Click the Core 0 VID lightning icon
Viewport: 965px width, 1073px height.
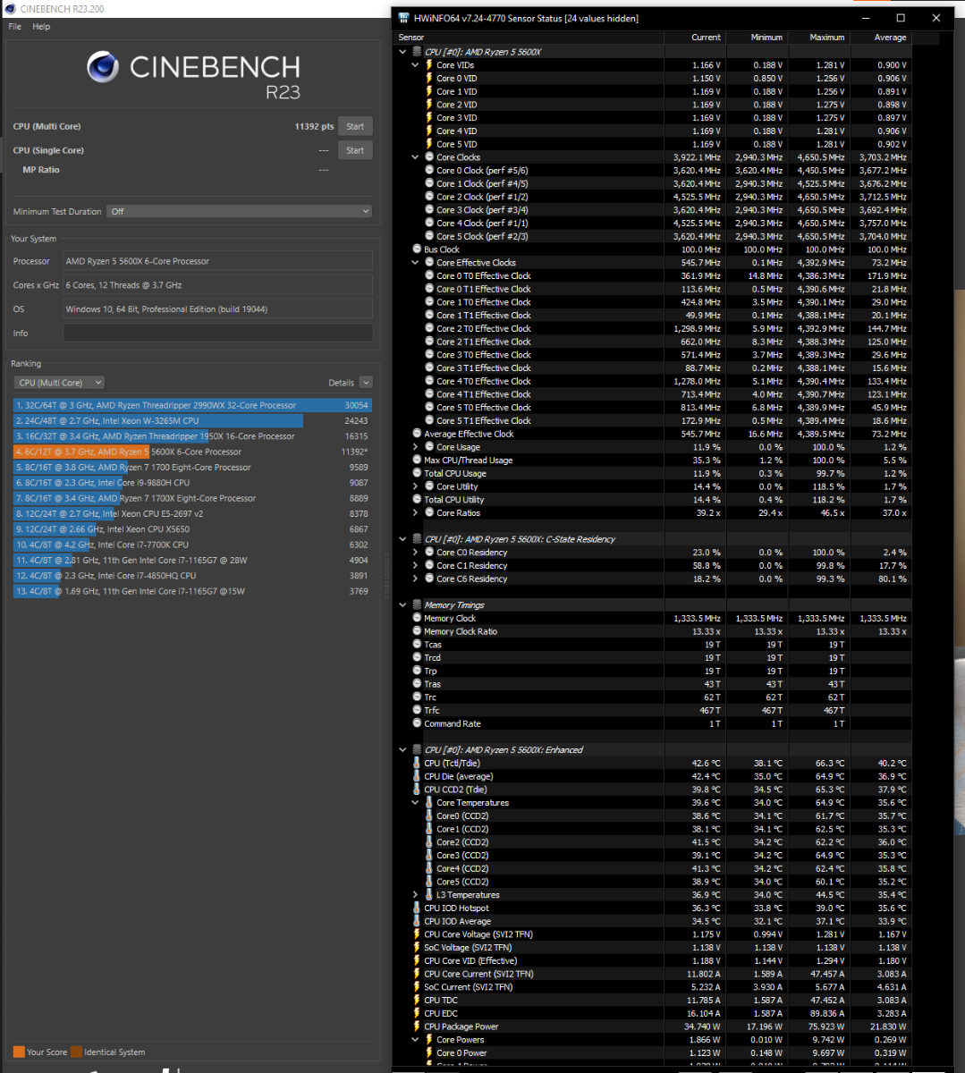pyautogui.click(x=429, y=79)
